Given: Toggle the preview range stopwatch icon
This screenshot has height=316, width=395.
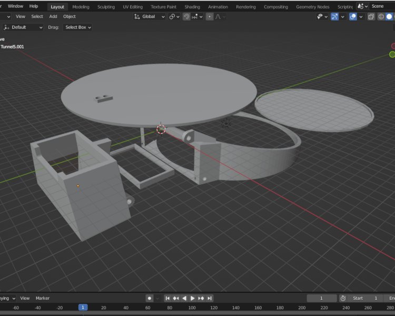Looking at the screenshot, I should pyautogui.click(x=343, y=298).
